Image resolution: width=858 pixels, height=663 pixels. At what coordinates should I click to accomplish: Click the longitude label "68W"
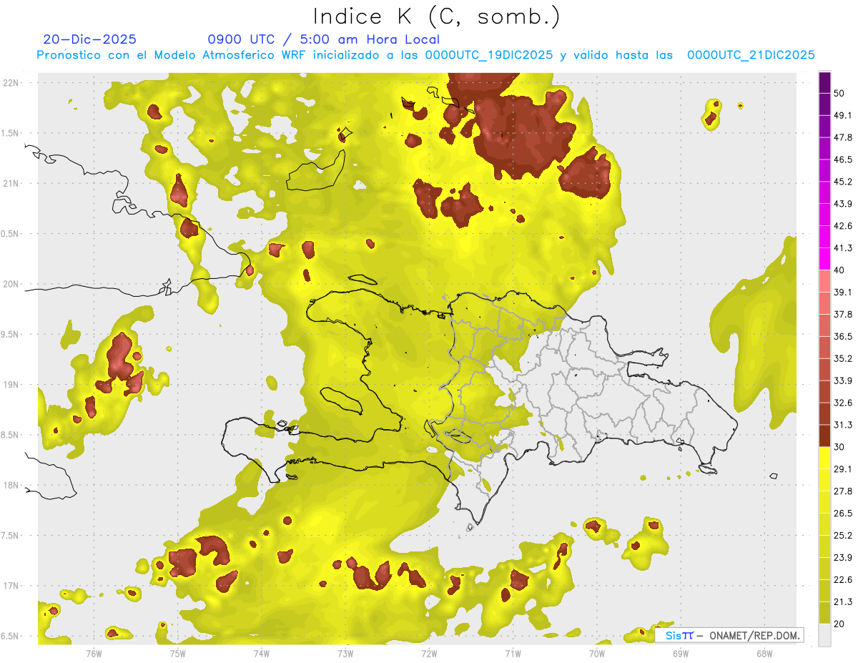pos(764,653)
